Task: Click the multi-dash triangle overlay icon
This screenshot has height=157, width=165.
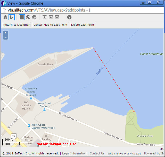Action: coord(57,17)
